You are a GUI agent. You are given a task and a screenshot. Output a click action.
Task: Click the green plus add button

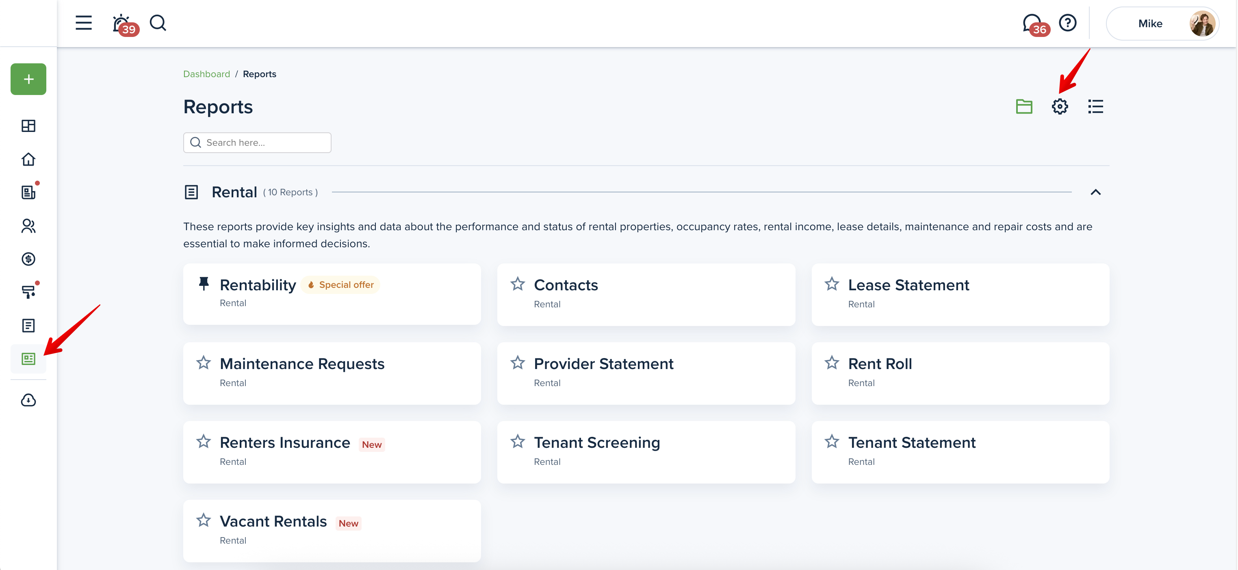pos(28,79)
